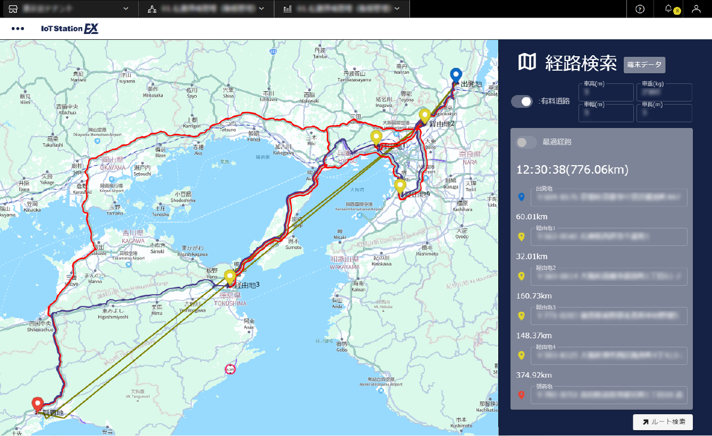Click the 148.37km segment distance
The image size is (712, 436).
click(534, 335)
